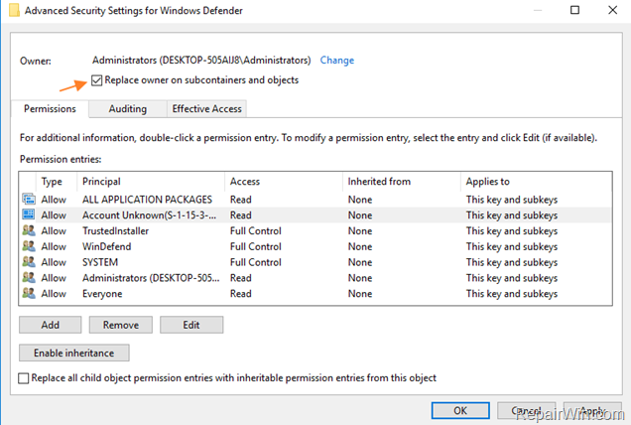631x425 pixels.
Task: Click the folder icon in title bar
Action: (x=14, y=10)
